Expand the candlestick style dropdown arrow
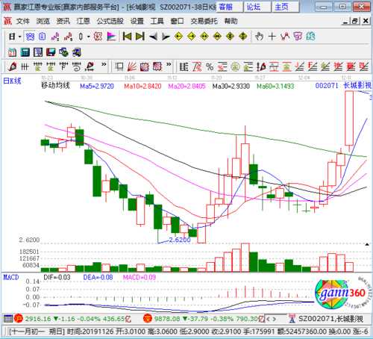Viewport: 373px width, 339px height. click(x=88, y=37)
